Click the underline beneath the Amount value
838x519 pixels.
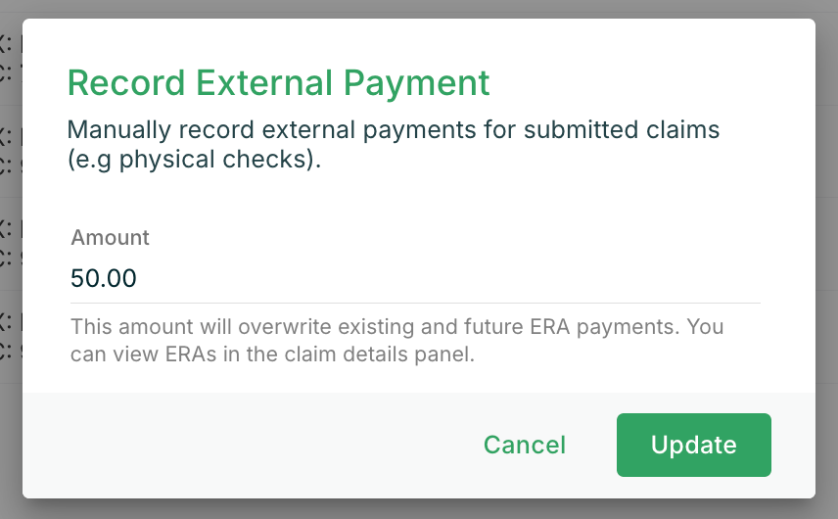point(415,303)
